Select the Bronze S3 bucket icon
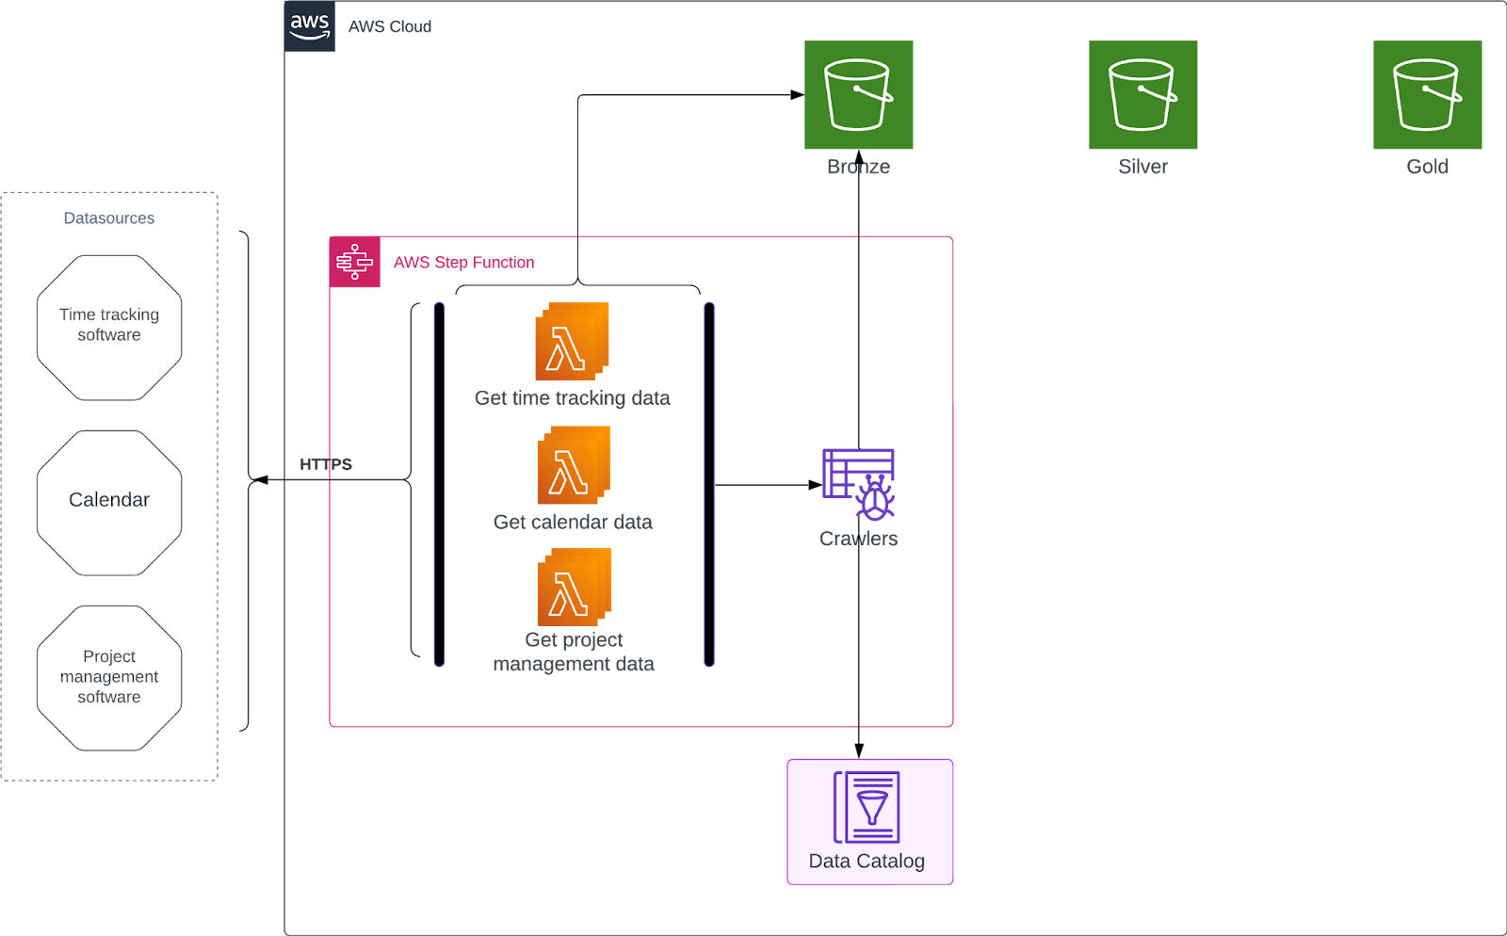 point(858,94)
